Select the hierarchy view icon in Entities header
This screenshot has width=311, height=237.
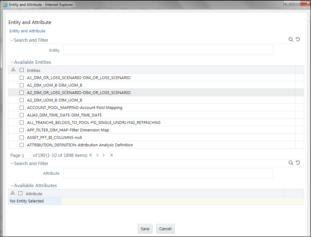click(x=13, y=69)
